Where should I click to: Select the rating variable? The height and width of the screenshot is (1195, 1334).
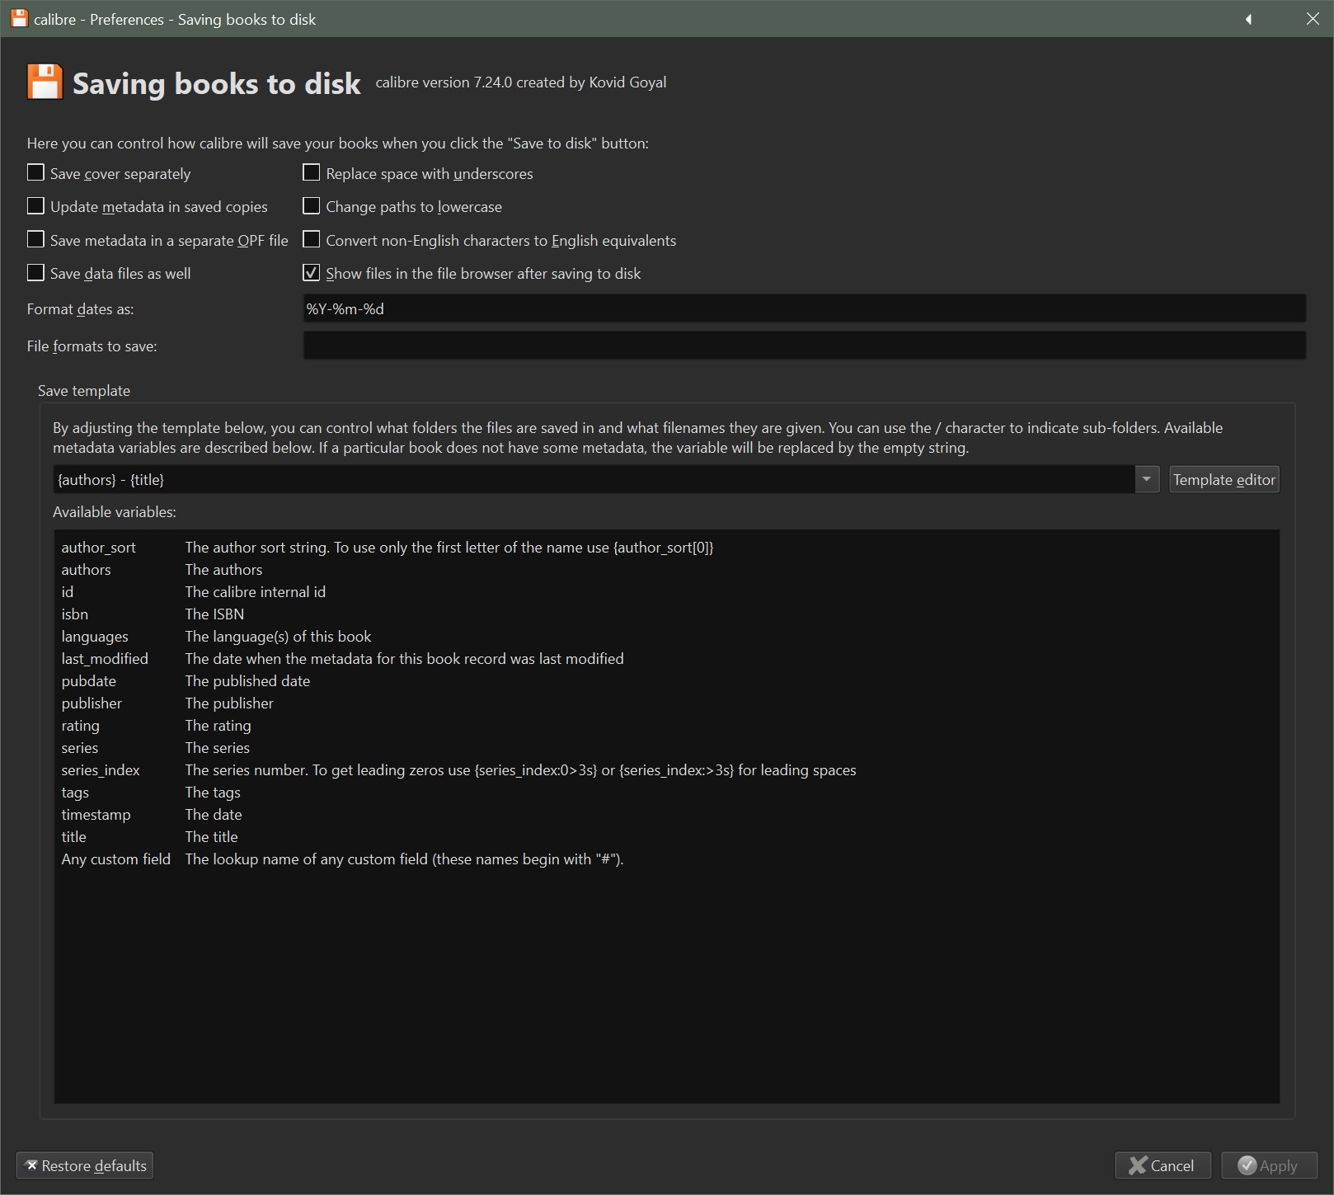pos(80,726)
